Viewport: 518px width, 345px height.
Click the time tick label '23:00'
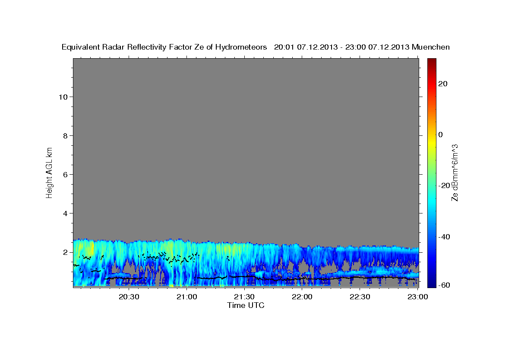[x=417, y=297]
